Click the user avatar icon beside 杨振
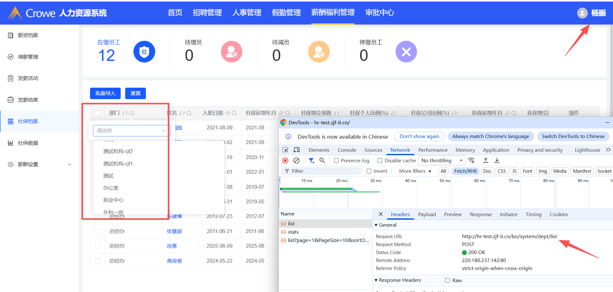This screenshot has width=613, height=292. click(582, 13)
